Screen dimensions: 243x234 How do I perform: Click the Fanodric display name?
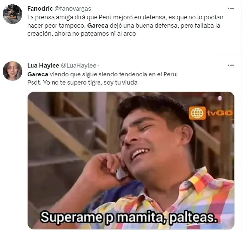[40, 8]
